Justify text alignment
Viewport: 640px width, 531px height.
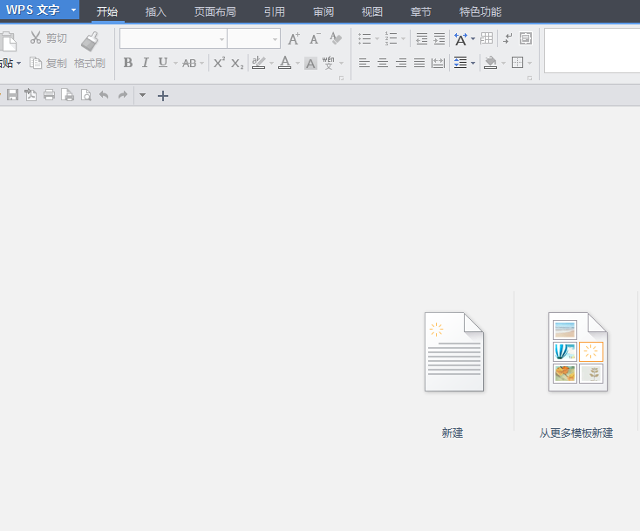point(419,63)
